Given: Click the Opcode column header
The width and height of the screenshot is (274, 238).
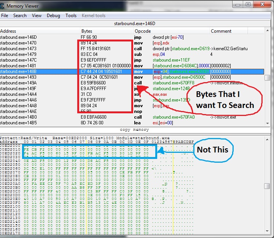Looking at the screenshot, I should point(171,31).
